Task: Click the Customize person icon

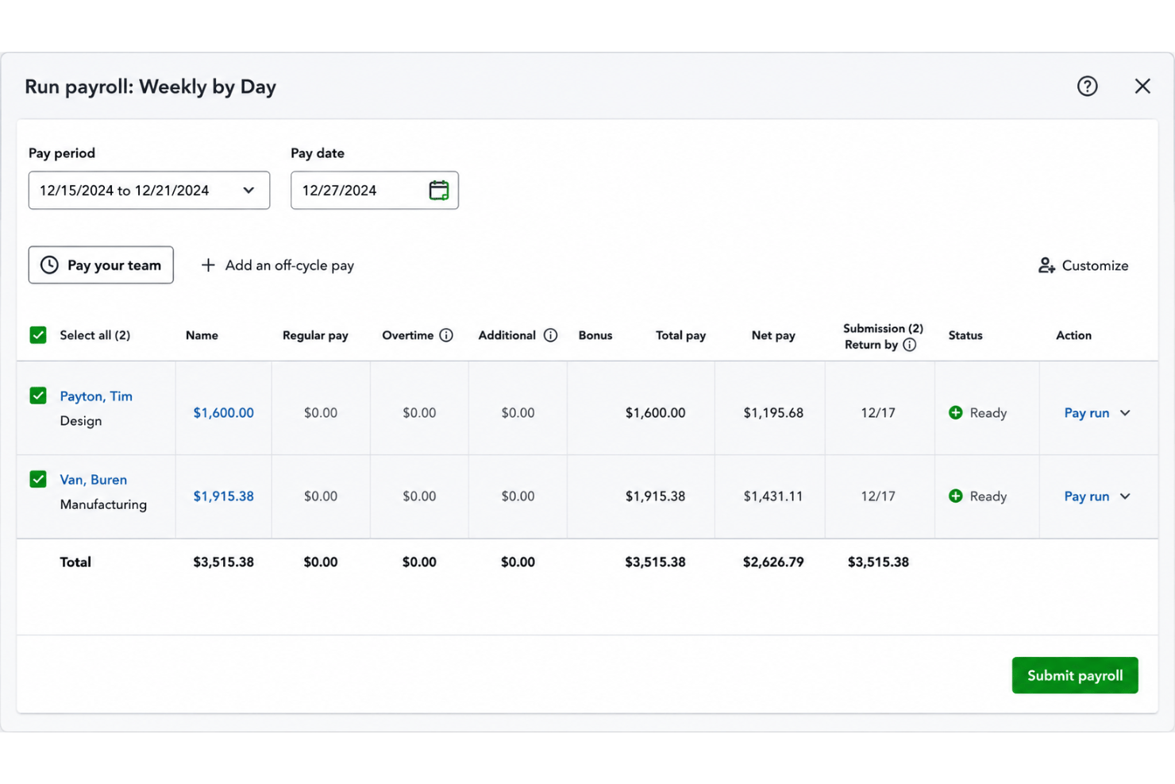Action: 1046,265
